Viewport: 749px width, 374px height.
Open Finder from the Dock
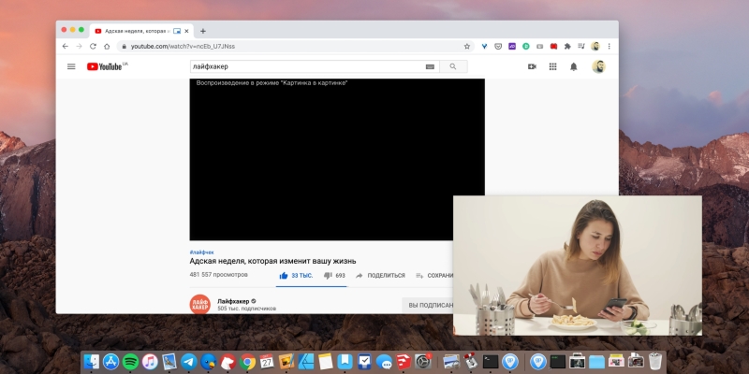pos(91,361)
